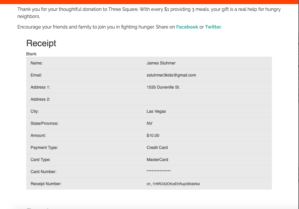Open the Twitter share link

[213, 27]
